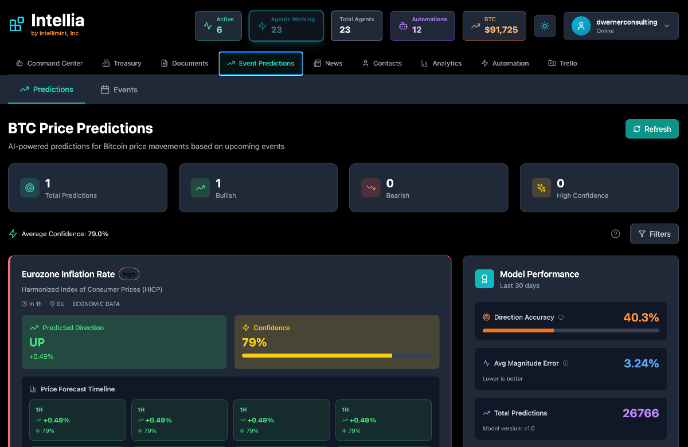The height and width of the screenshot is (447, 688).
Task: Select the Bullish trend arrow icon
Action: [x=200, y=187]
